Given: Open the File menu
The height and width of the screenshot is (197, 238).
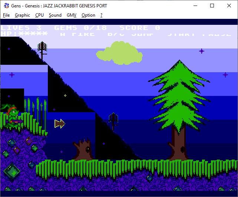Looking at the screenshot, I should (6, 15).
